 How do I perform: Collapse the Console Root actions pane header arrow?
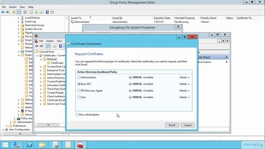226,57
